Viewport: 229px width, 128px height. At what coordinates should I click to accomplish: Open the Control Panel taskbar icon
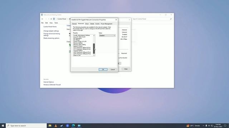79,126
